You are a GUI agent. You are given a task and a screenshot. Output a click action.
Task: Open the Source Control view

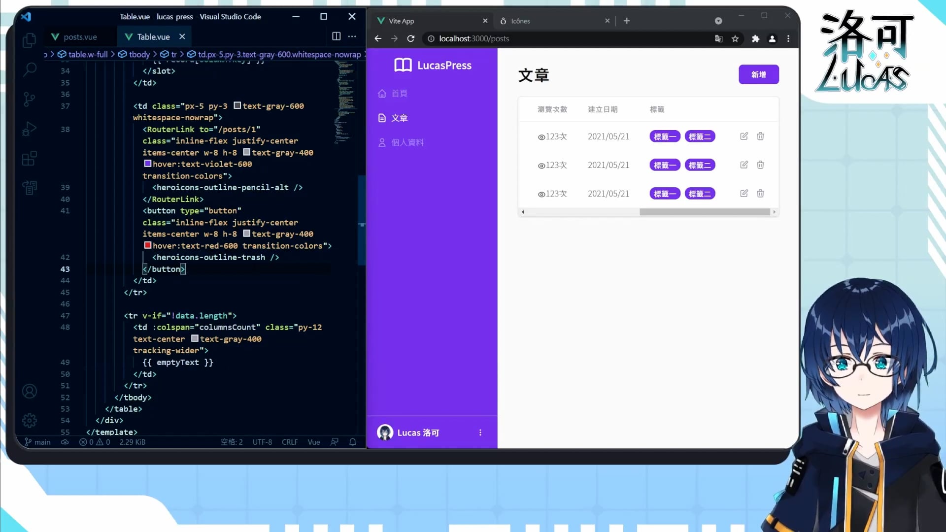tap(30, 99)
